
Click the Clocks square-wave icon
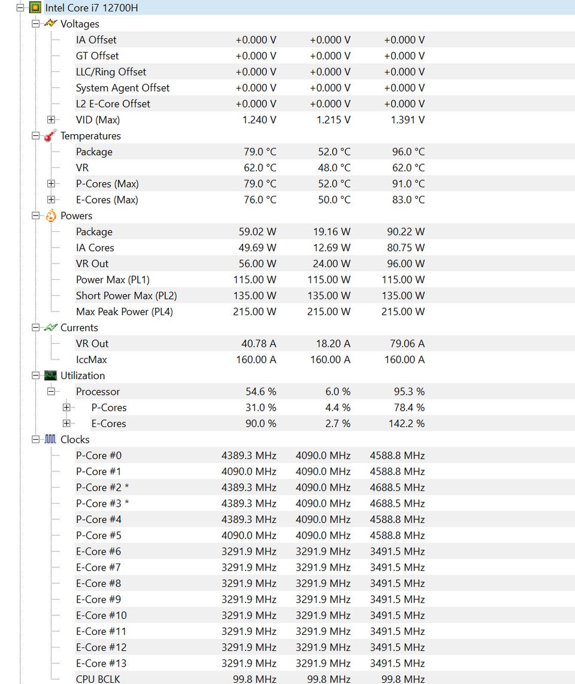pos(51,440)
